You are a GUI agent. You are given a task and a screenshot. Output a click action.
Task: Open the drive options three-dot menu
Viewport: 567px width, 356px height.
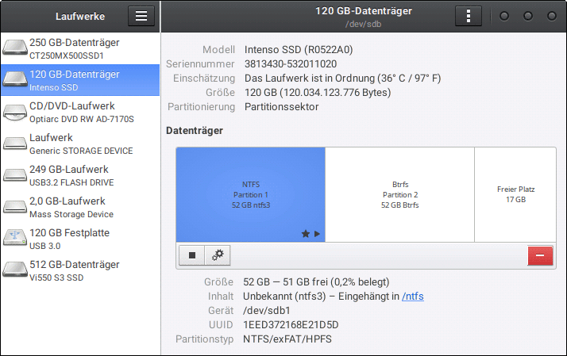click(x=469, y=16)
